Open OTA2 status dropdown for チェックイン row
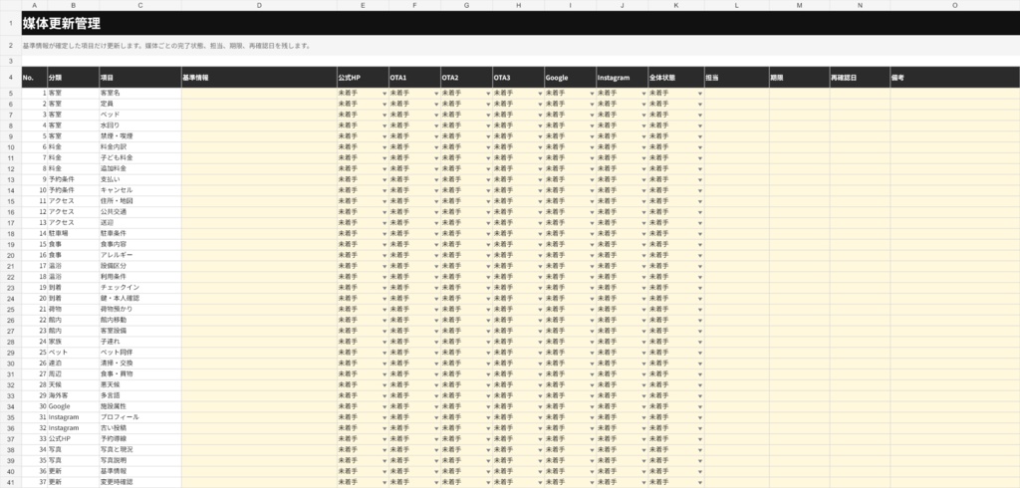Screen dimensions: 1020x488 tap(488, 288)
